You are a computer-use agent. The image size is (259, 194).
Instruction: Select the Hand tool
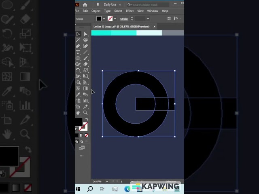tap(78, 113)
